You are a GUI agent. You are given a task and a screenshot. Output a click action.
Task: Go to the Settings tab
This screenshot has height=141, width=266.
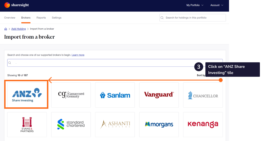coord(56,18)
